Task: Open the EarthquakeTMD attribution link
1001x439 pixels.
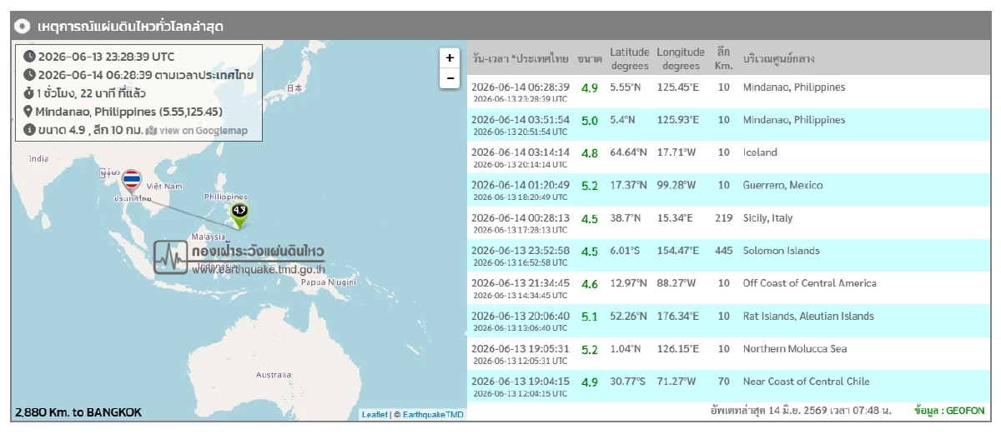Action: pos(433,414)
